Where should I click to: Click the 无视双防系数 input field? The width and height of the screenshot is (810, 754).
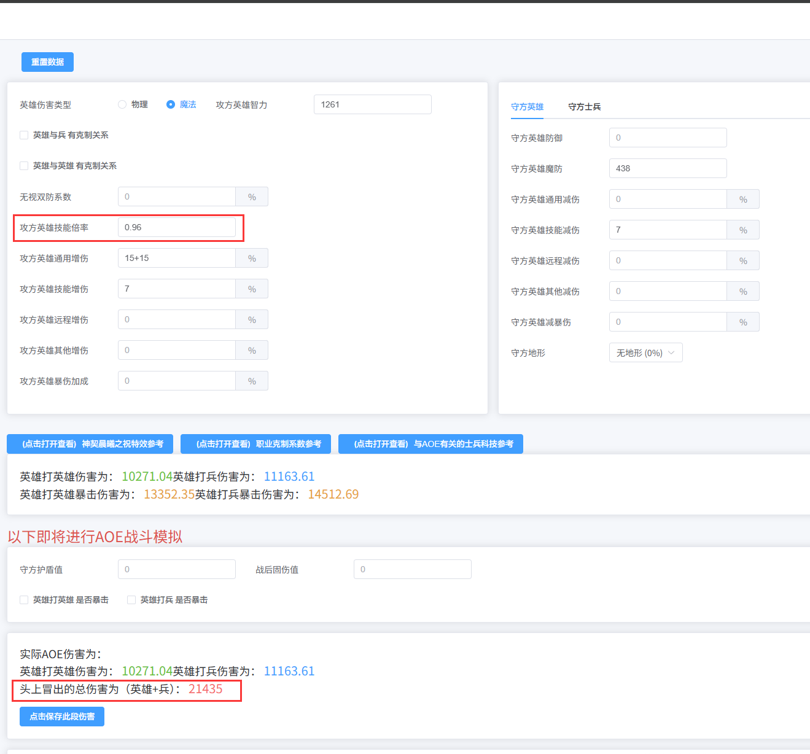pyautogui.click(x=177, y=196)
